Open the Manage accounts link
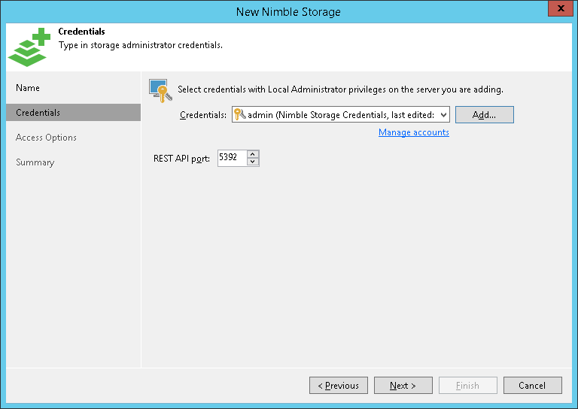 (413, 132)
